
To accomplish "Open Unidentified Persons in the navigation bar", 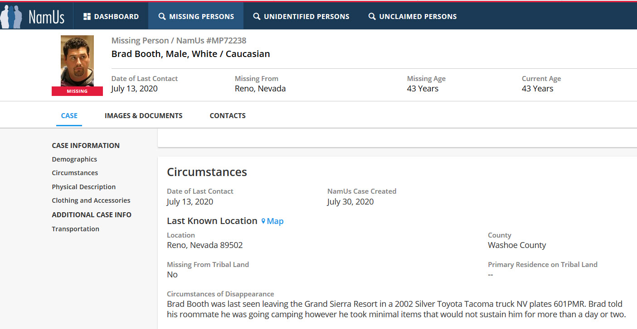I will tap(306, 17).
